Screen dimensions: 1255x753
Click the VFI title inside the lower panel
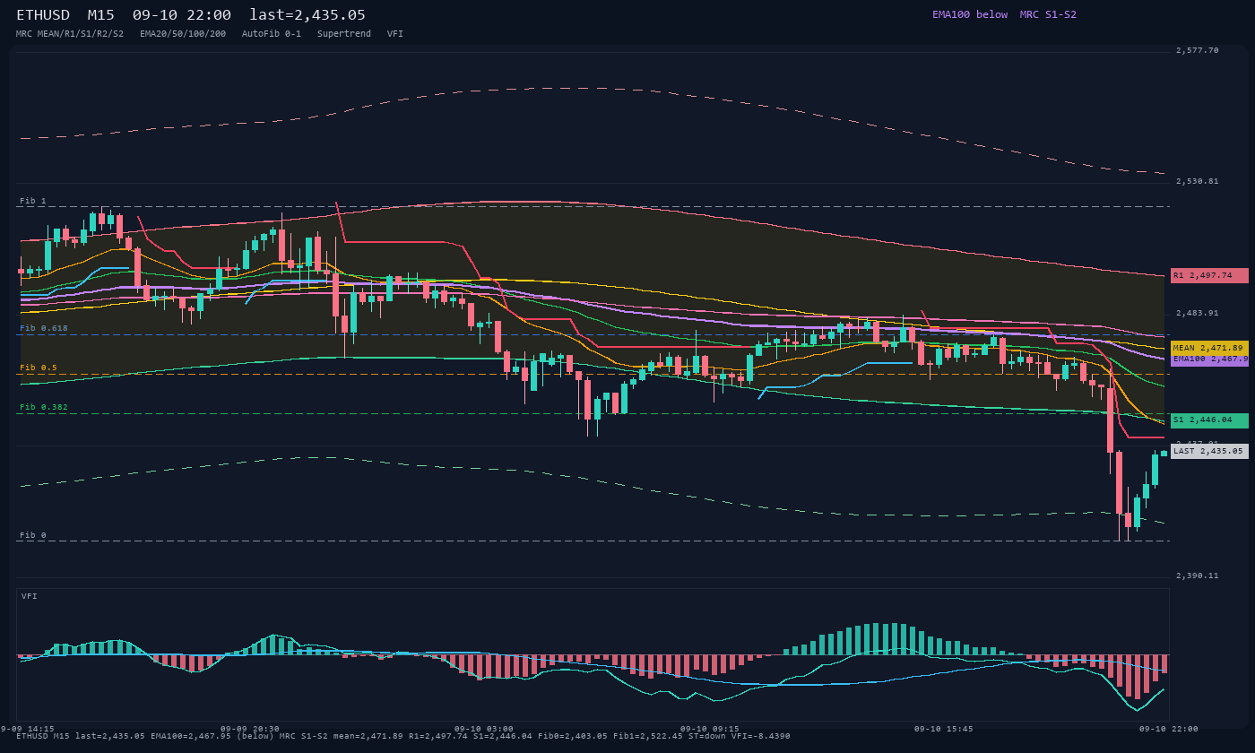[x=30, y=596]
